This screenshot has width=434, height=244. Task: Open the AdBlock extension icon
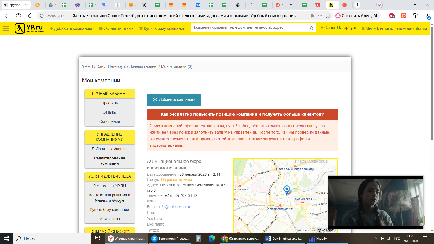click(x=392, y=16)
